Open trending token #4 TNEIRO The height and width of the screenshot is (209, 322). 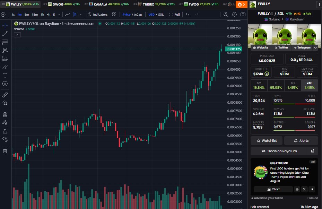[x=154, y=4]
